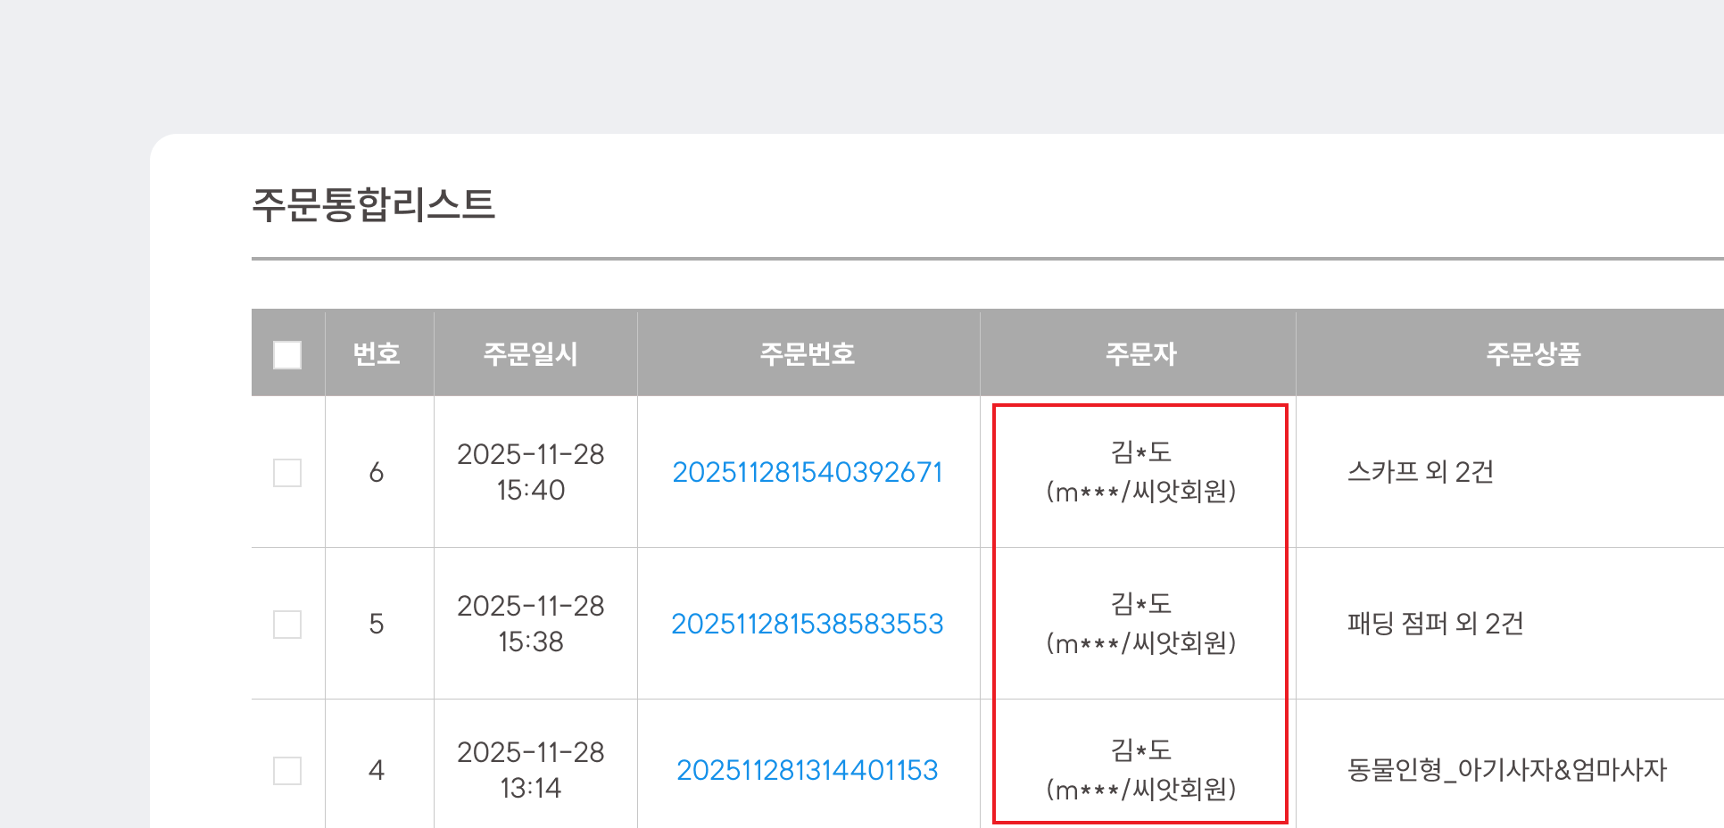Click product 동물인형_아기사자&엄마사자
1724x828 pixels.
point(1509,769)
